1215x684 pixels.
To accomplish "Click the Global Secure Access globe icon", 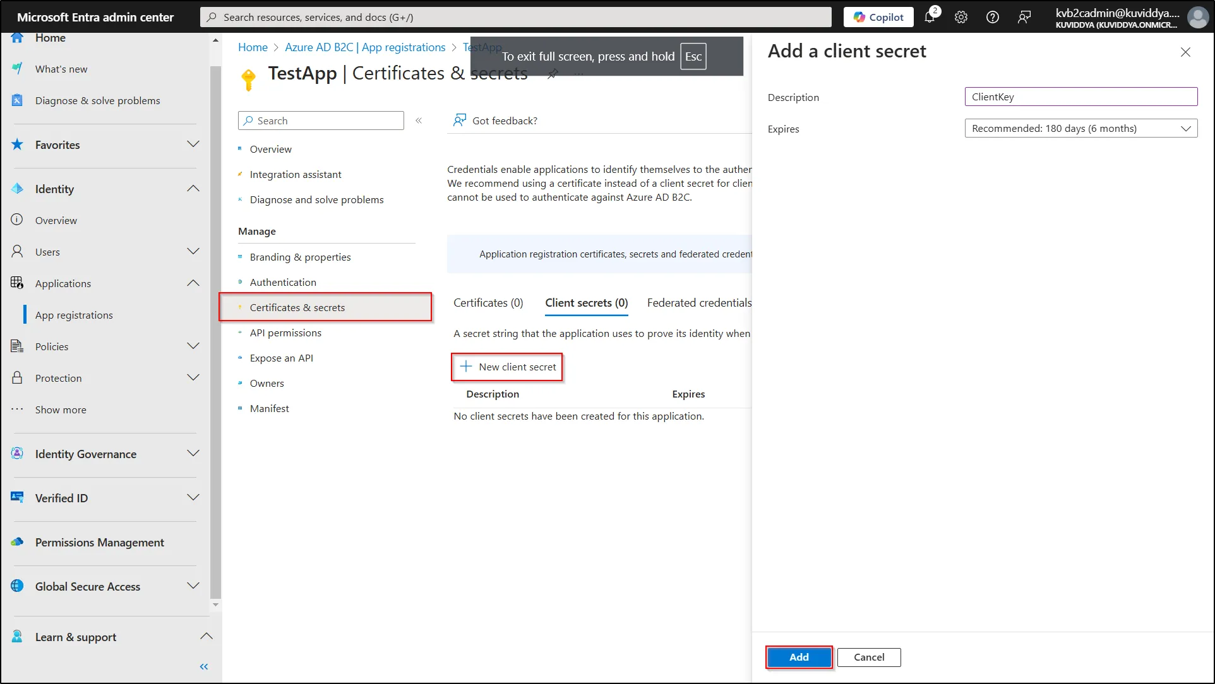I will 18,586.
